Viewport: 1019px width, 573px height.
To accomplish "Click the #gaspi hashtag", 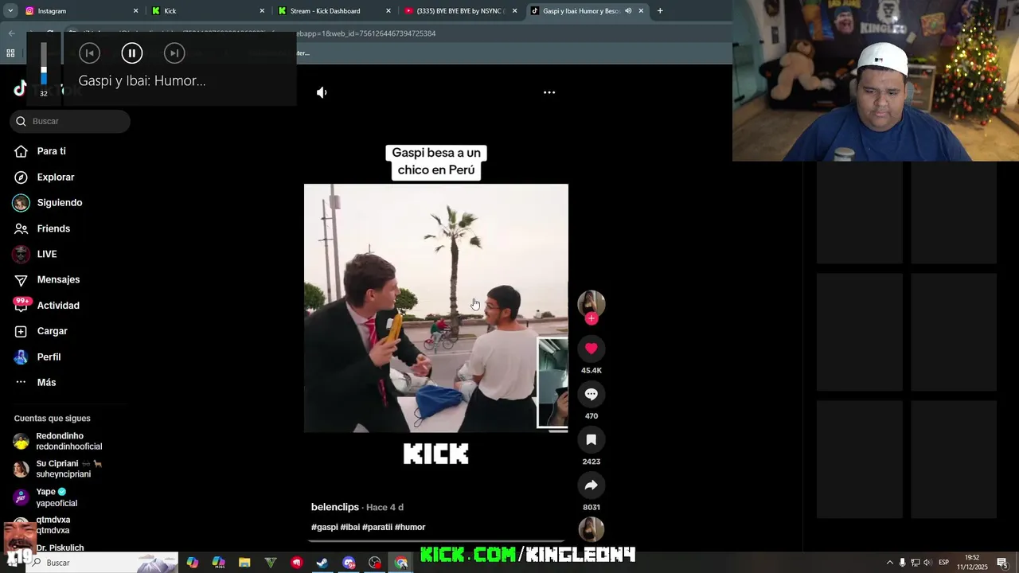I will tap(324, 527).
